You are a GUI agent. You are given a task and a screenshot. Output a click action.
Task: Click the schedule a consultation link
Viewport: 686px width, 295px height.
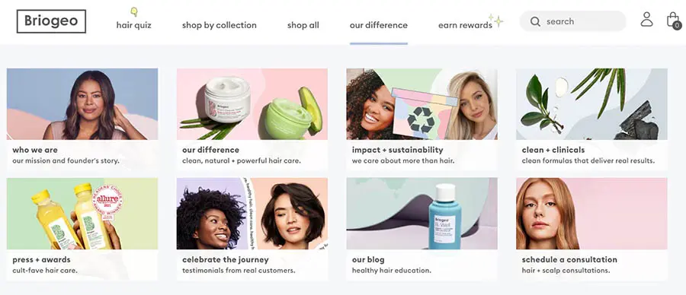(569, 260)
